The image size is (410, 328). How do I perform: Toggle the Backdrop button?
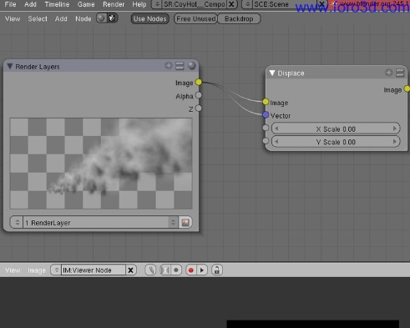coord(239,18)
